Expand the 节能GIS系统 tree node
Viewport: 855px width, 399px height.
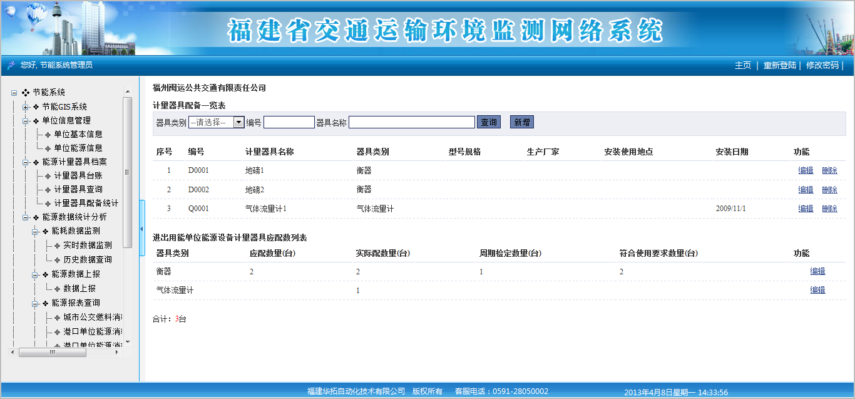pyautogui.click(x=26, y=106)
